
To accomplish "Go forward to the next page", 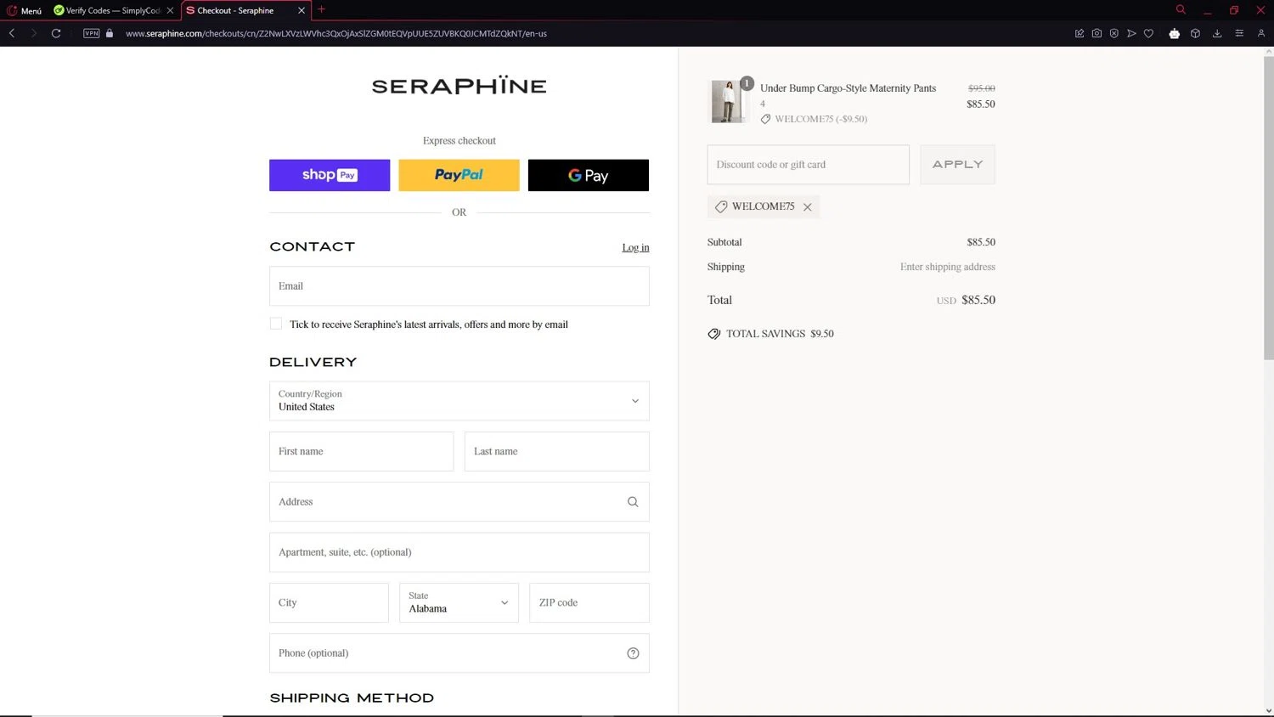I will click(34, 33).
